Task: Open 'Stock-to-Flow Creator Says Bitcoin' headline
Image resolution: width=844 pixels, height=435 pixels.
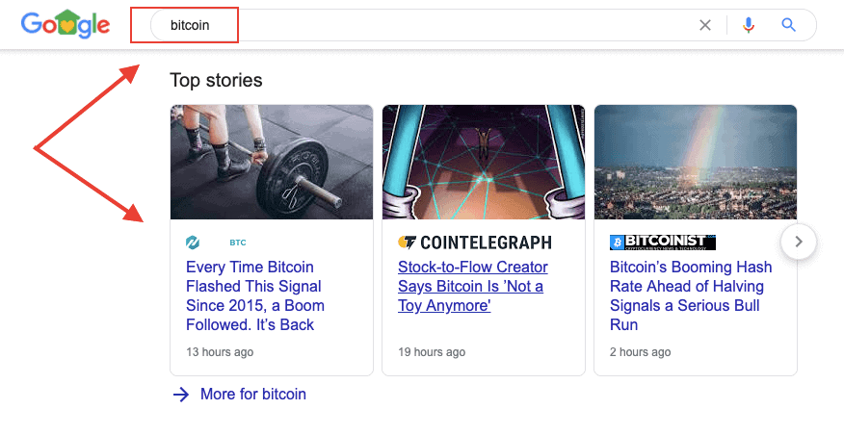Action: [x=472, y=286]
